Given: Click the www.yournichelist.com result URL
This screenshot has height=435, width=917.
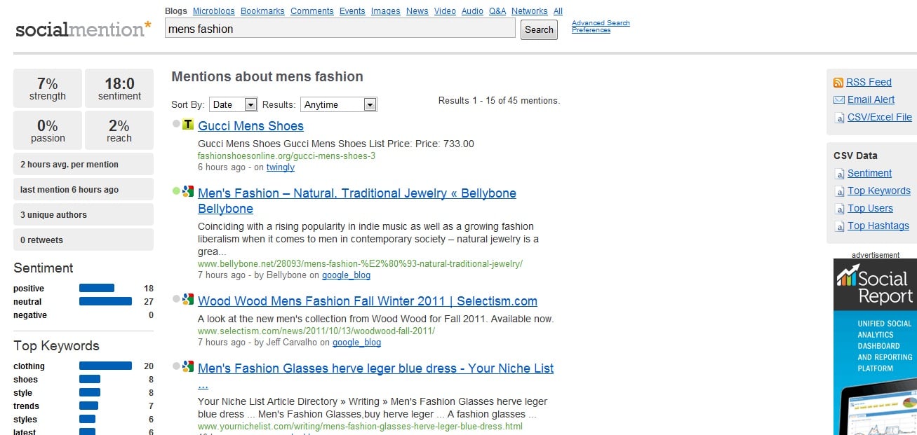Looking at the screenshot, I should (x=360, y=426).
